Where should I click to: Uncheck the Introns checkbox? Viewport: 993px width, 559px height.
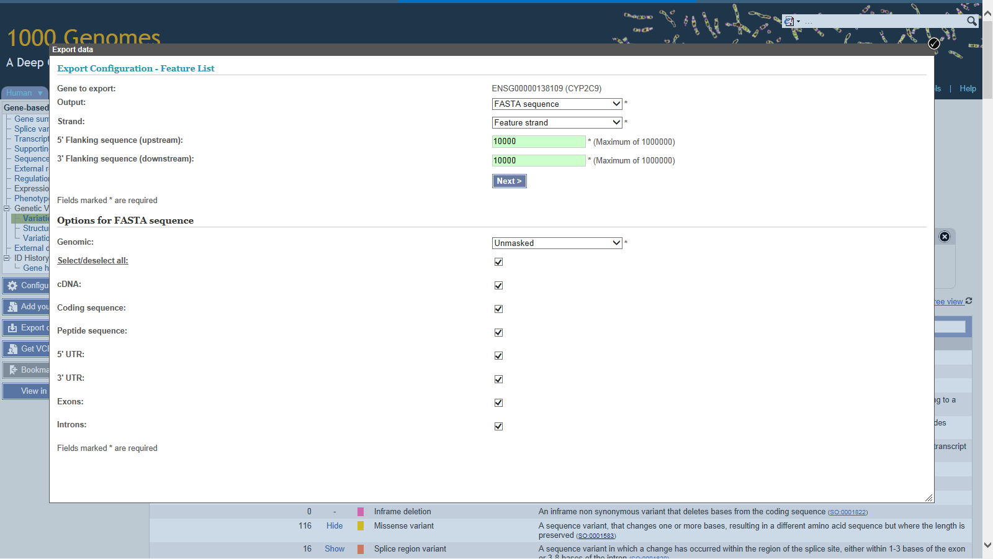click(x=498, y=427)
